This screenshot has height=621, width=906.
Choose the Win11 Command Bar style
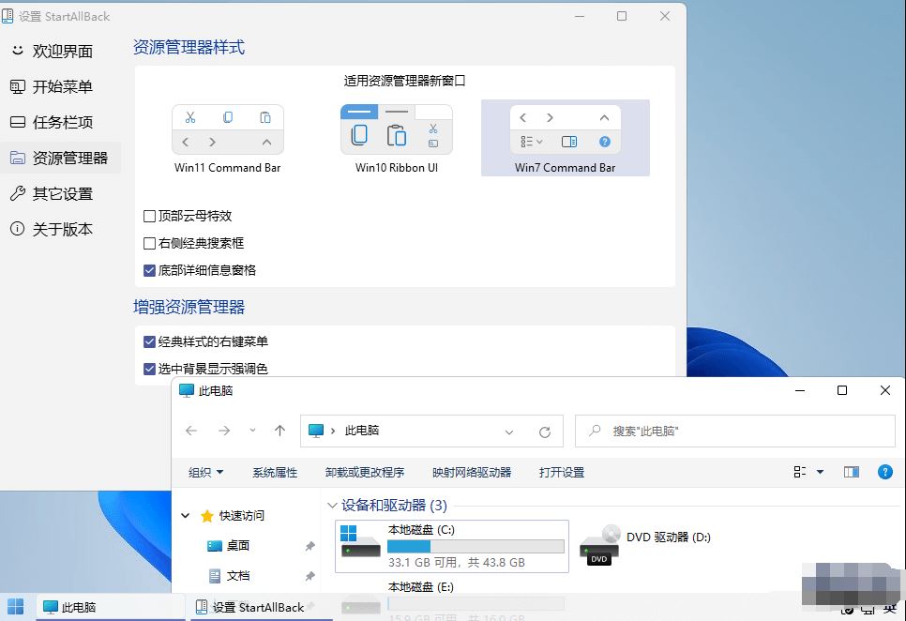pos(228,139)
